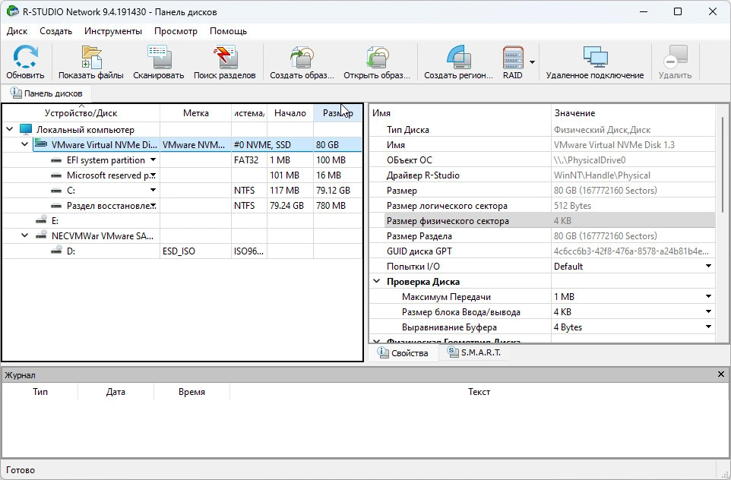Open Выравнивание Буфера 4 Bytes dropdown
Image resolution: width=731 pixels, height=480 pixels.
click(708, 327)
